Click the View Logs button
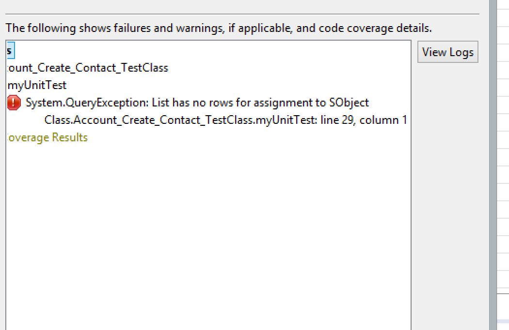The width and height of the screenshot is (509, 330). [447, 52]
